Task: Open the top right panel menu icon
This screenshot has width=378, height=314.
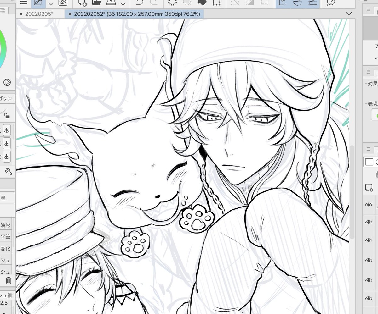Action: tap(368, 10)
